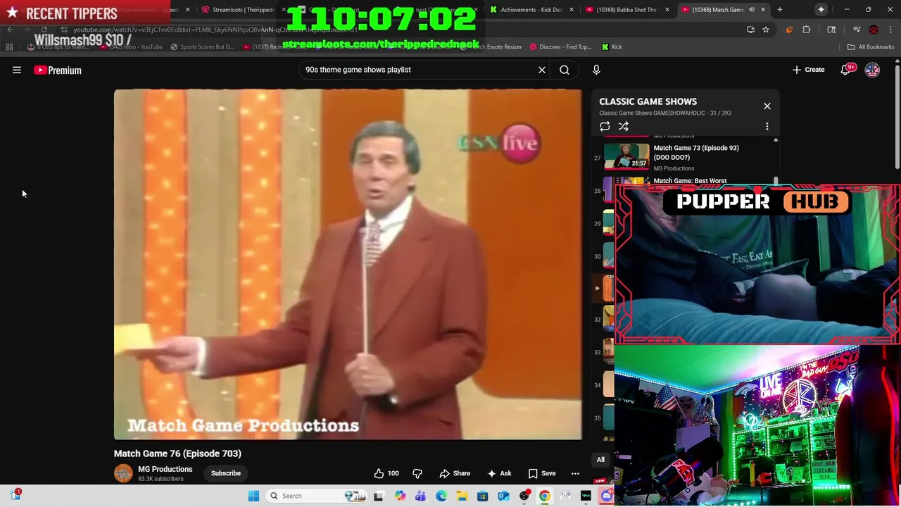Share the Match Game 76 video
Screen dimensions: 901x507
pyautogui.click(x=455, y=473)
